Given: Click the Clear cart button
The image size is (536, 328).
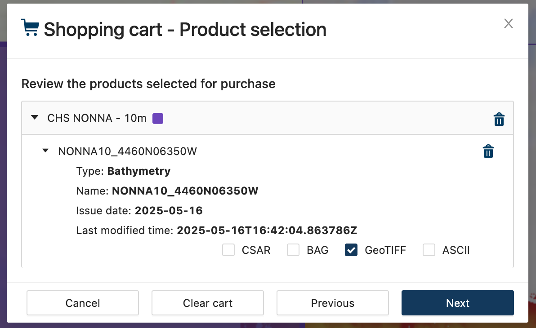Looking at the screenshot, I should click(x=207, y=303).
